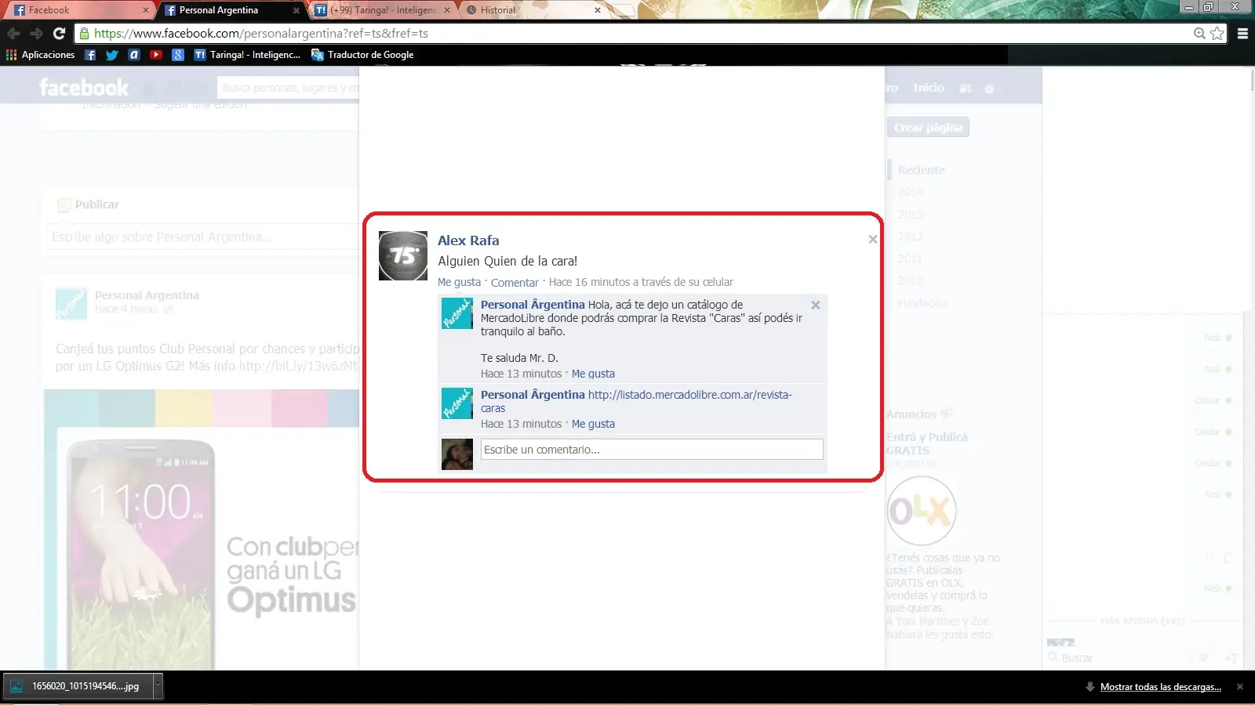Switch to the Taringa! browser tab

381,10
